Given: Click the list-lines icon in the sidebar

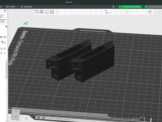Looking at the screenshot, I should [x=2, y=48].
